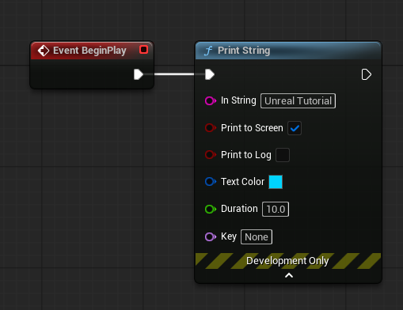This screenshot has width=403, height=310.
Task: Click the function icon on Print String header
Action: pos(208,51)
